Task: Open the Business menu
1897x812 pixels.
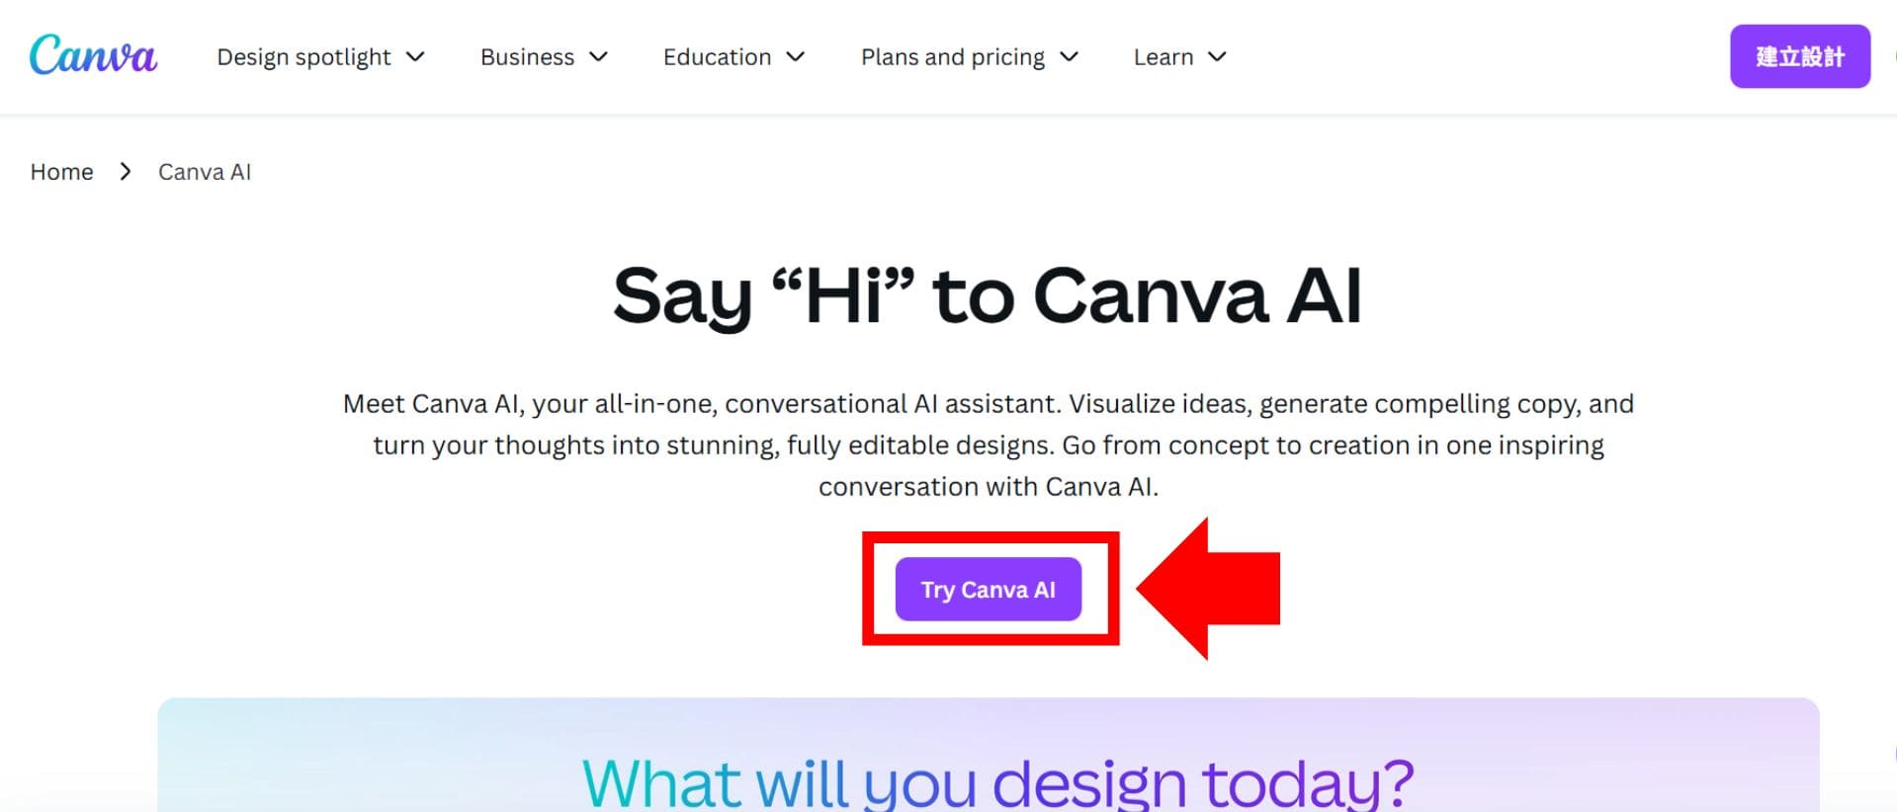Action: pos(527,56)
